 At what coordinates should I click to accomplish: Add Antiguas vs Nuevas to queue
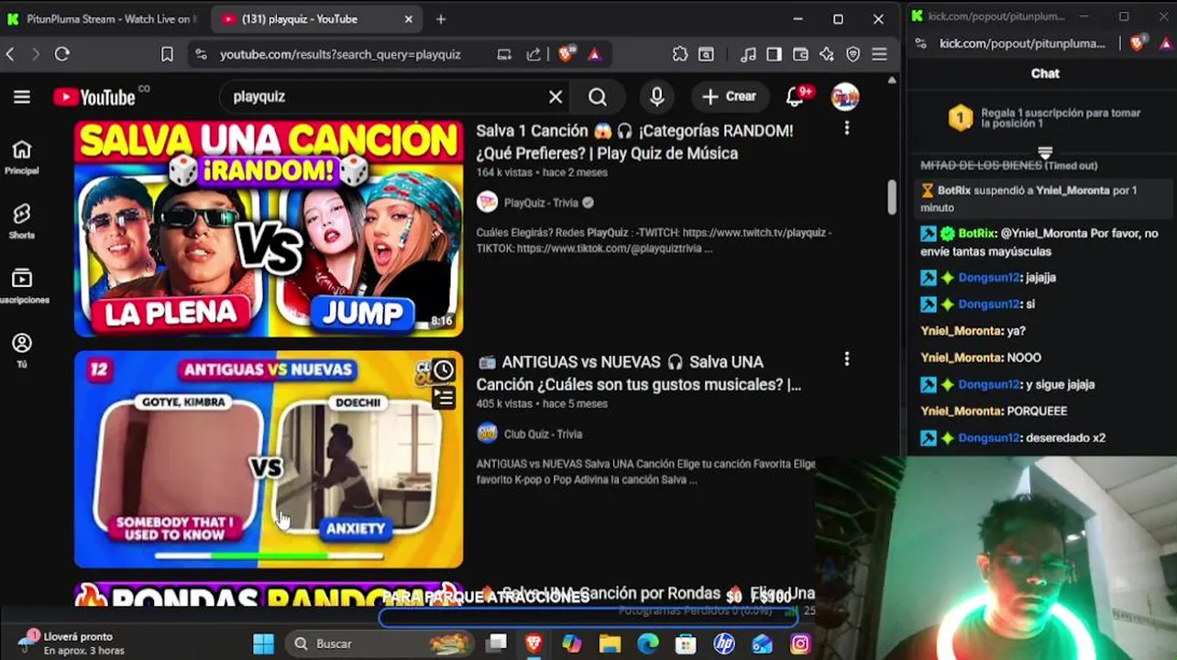coord(444,397)
